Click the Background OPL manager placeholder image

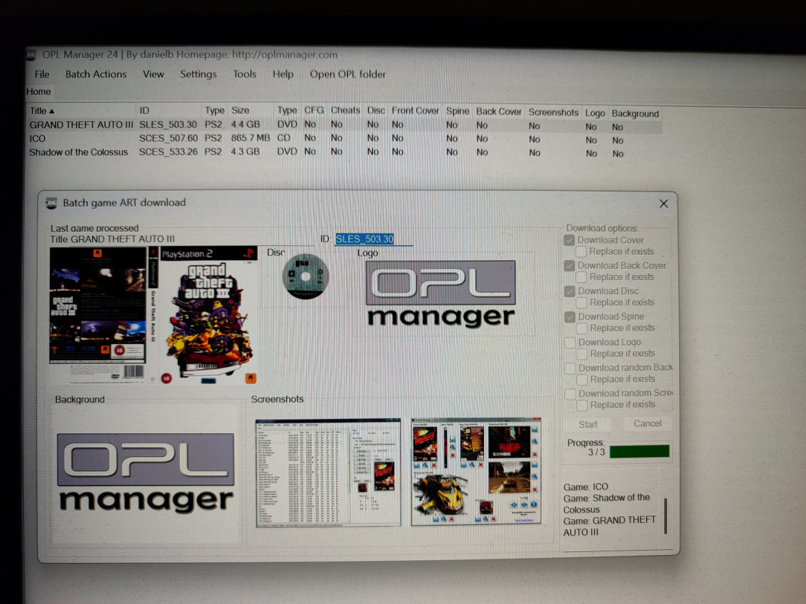click(146, 473)
